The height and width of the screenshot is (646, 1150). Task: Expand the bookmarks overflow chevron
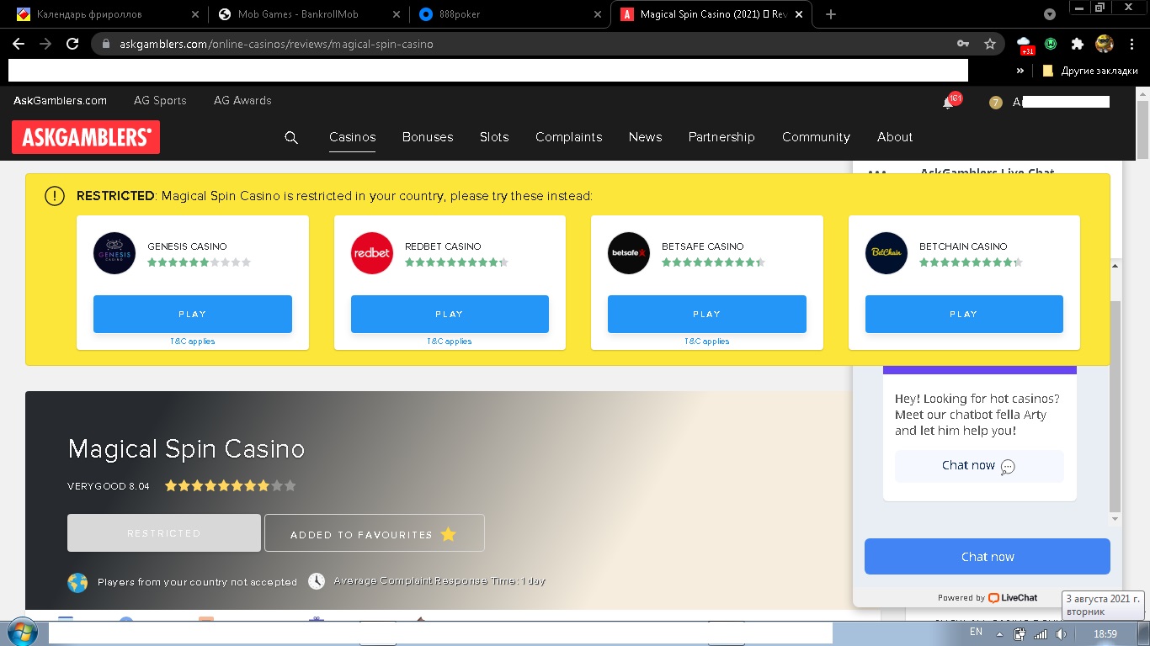pos(1020,71)
